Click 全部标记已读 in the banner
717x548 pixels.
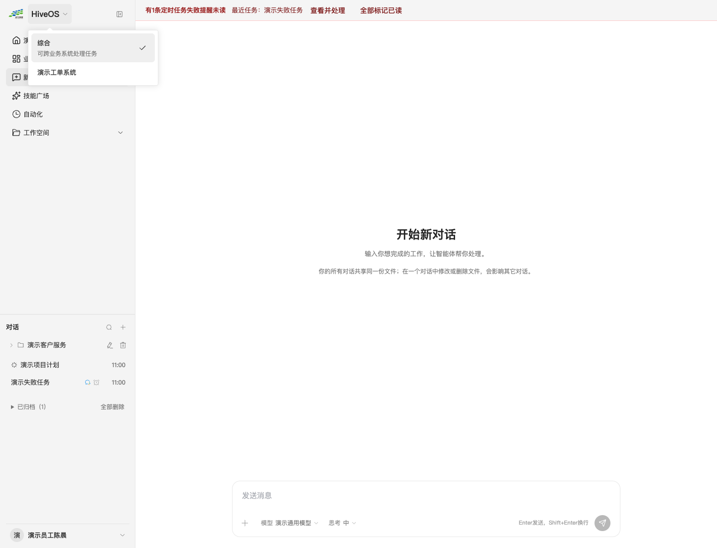381,10
